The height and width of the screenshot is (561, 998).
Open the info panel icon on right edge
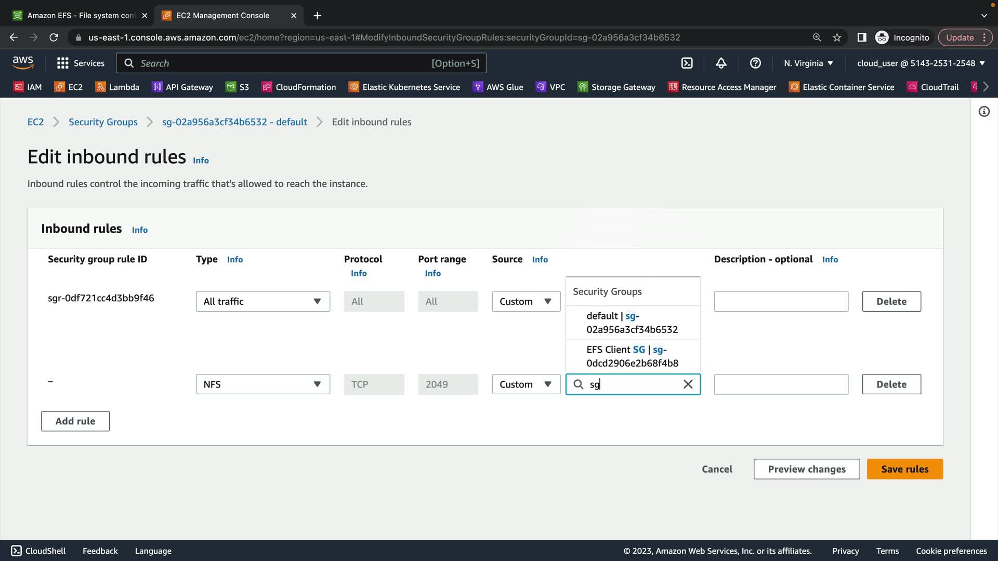click(x=984, y=112)
